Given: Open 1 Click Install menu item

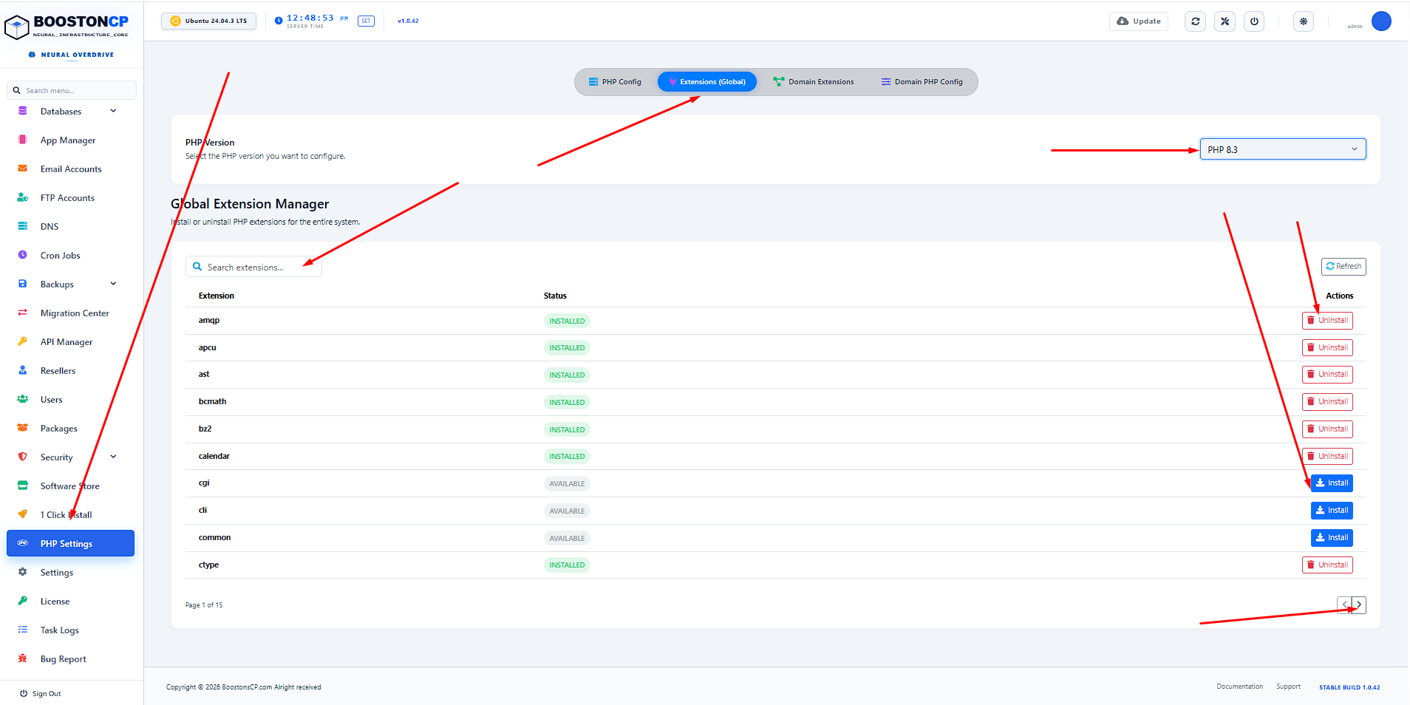Looking at the screenshot, I should [x=67, y=515].
